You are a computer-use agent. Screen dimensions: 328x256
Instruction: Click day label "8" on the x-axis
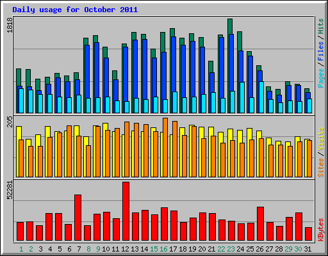coord(88,249)
